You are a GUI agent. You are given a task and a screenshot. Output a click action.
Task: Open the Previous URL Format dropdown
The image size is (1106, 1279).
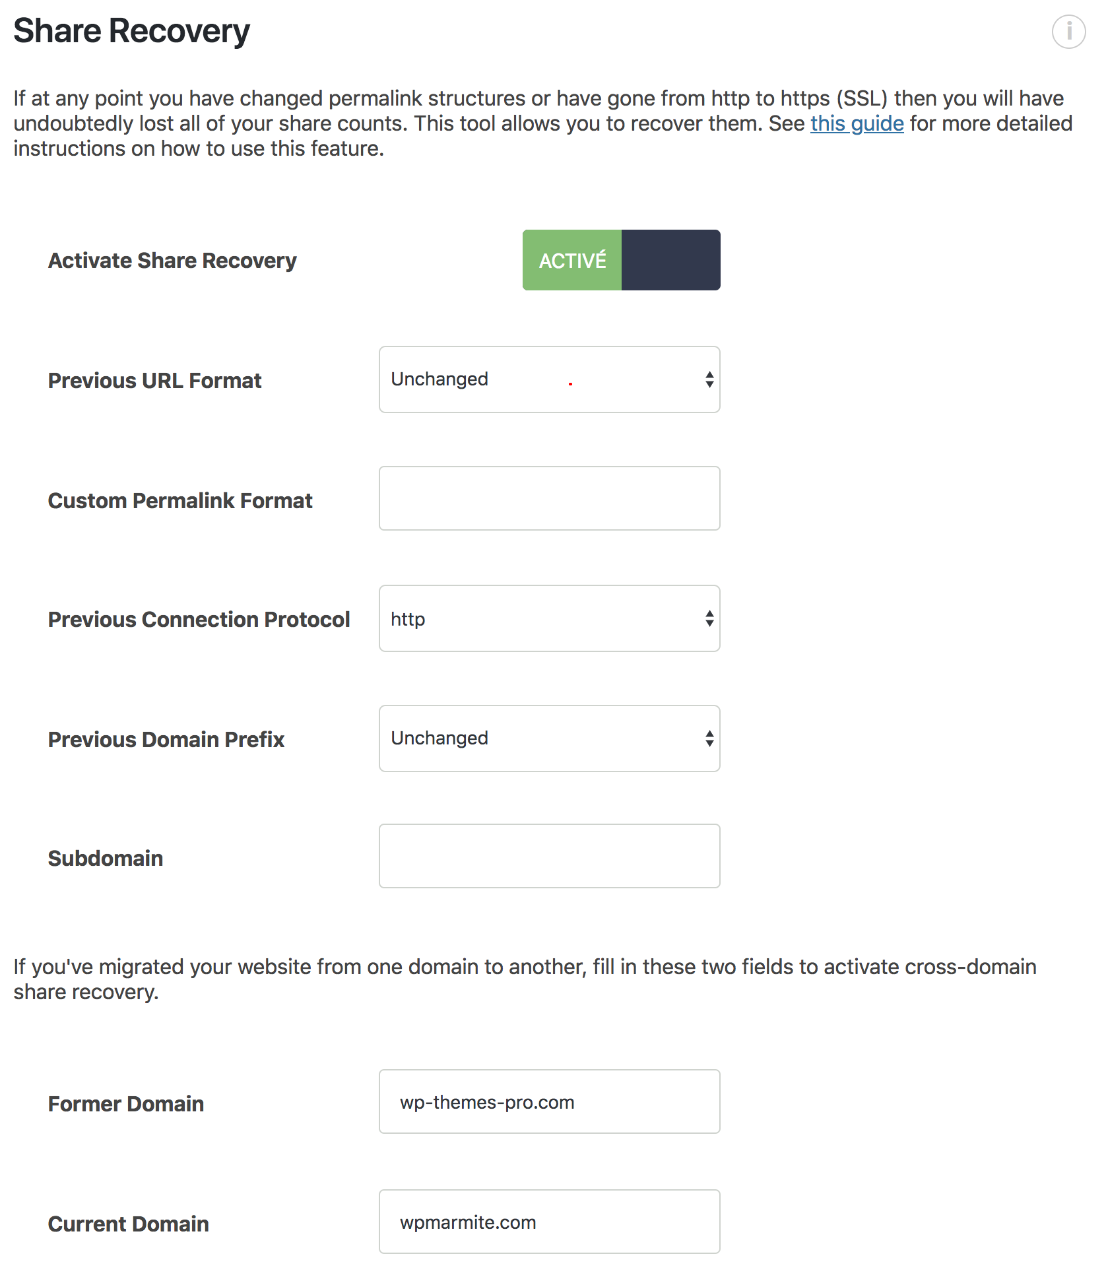pyautogui.click(x=549, y=379)
